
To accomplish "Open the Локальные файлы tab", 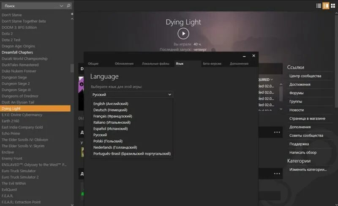I will click(x=155, y=64).
